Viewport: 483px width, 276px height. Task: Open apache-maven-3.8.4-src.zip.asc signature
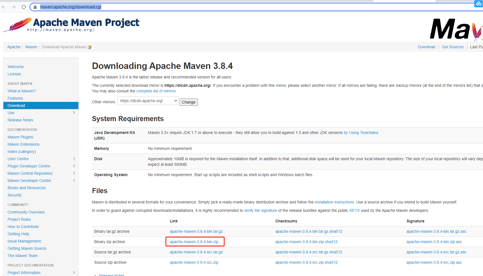click(434, 262)
